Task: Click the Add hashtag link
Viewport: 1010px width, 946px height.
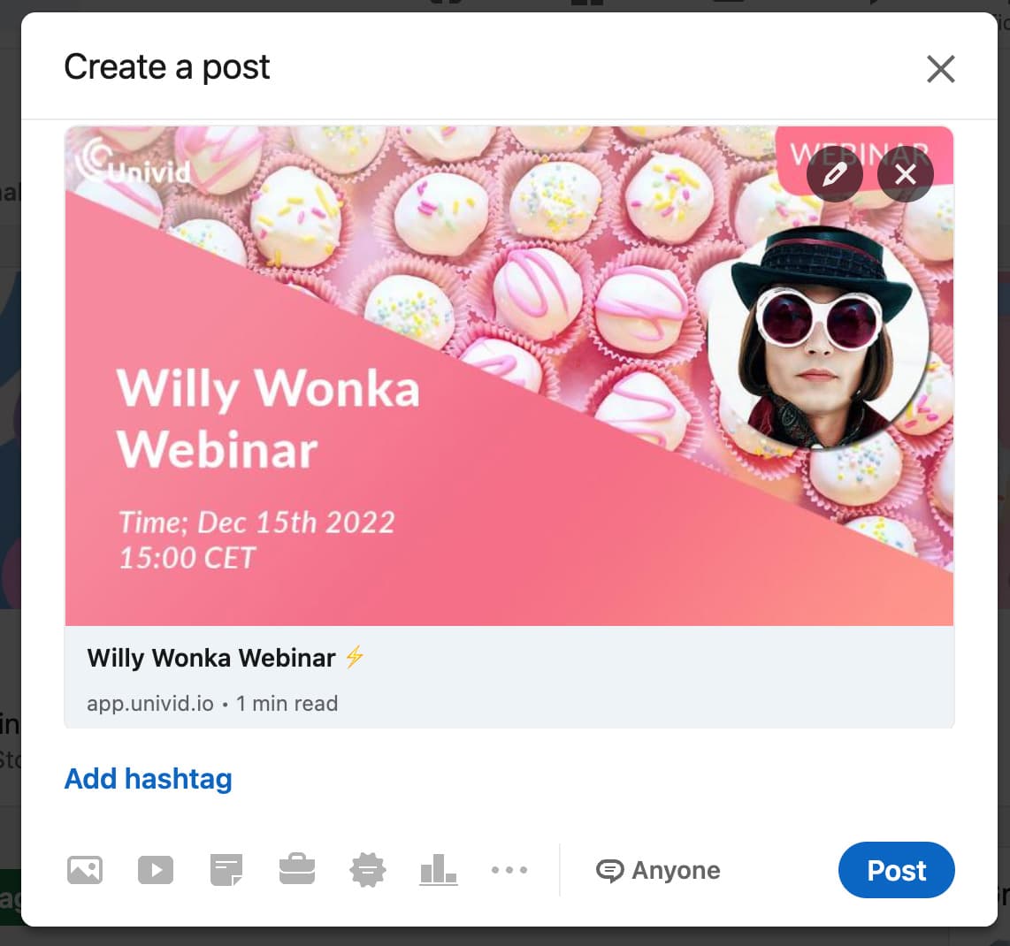Action: point(149,779)
